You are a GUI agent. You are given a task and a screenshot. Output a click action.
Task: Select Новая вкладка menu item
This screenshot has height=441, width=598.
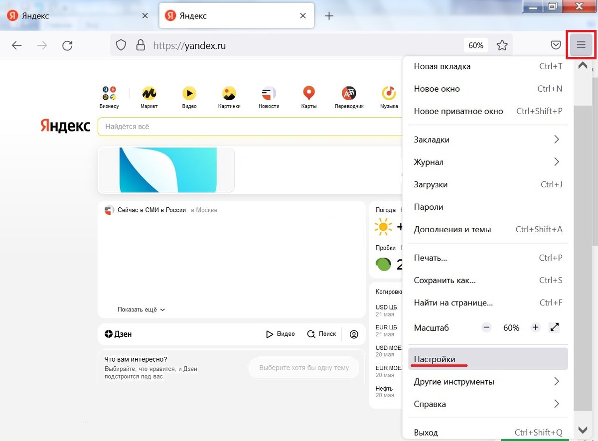click(488, 66)
